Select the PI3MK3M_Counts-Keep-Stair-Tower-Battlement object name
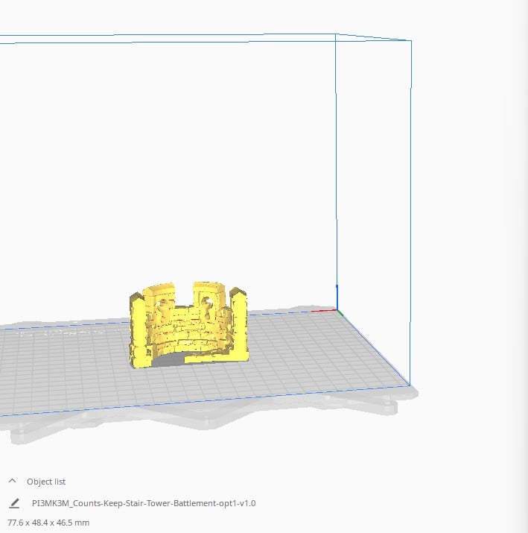Screen dimensions: 528x533 pos(144,503)
